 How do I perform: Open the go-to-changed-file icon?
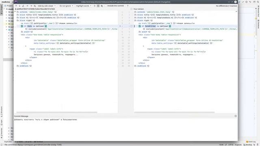[x=35, y=6]
